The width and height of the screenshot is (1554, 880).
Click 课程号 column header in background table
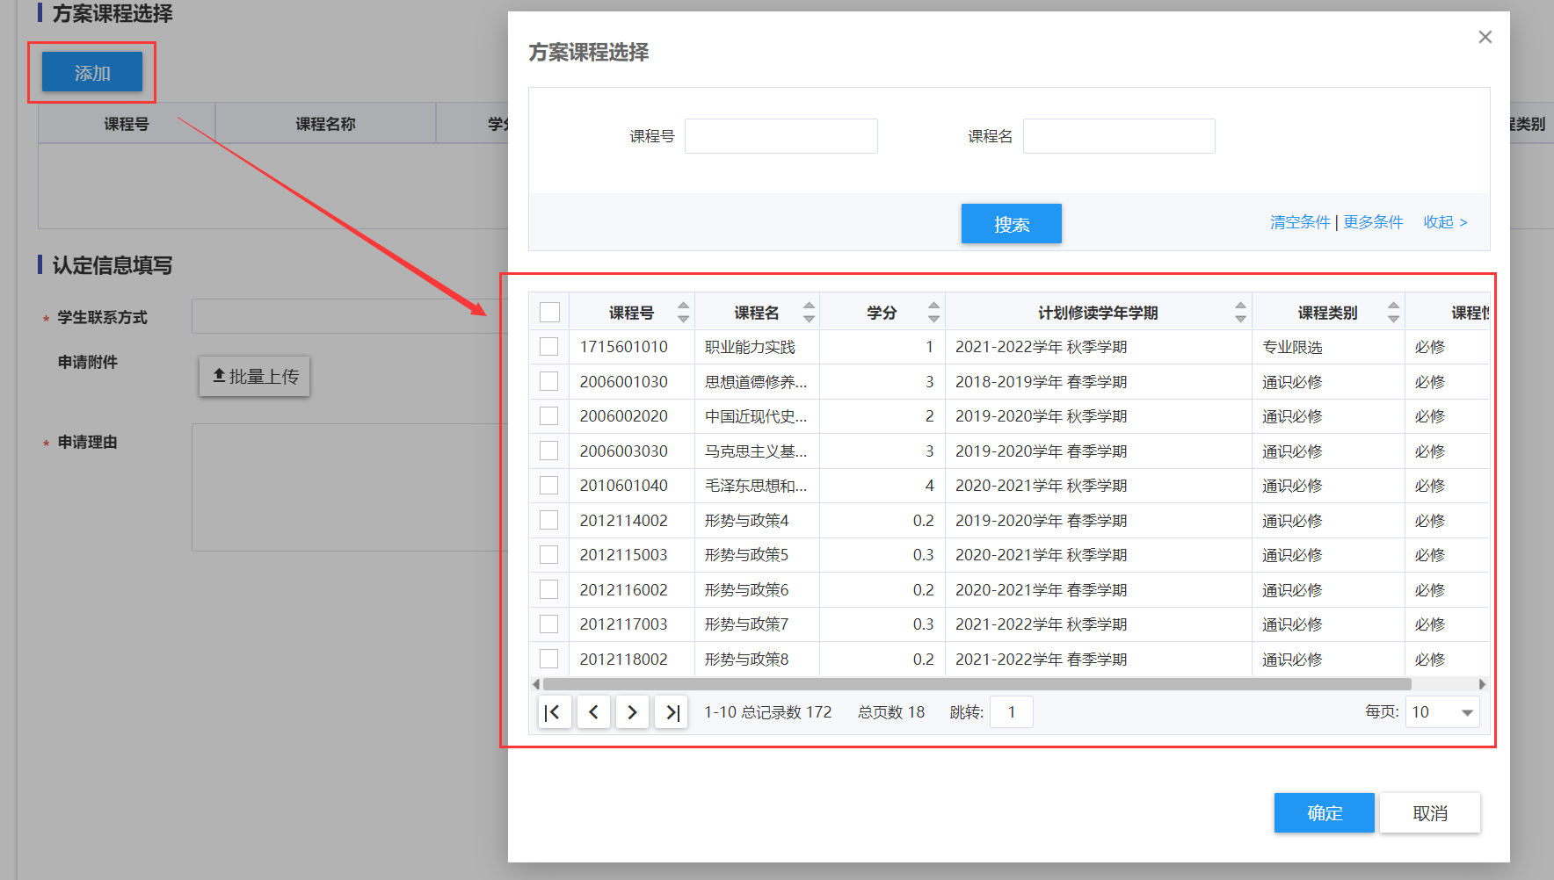[127, 124]
